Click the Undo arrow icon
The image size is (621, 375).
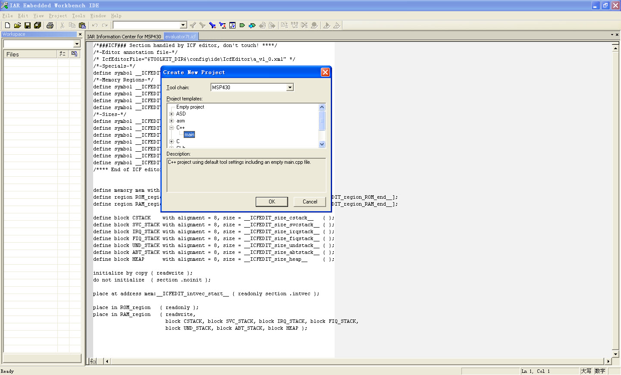[95, 25]
